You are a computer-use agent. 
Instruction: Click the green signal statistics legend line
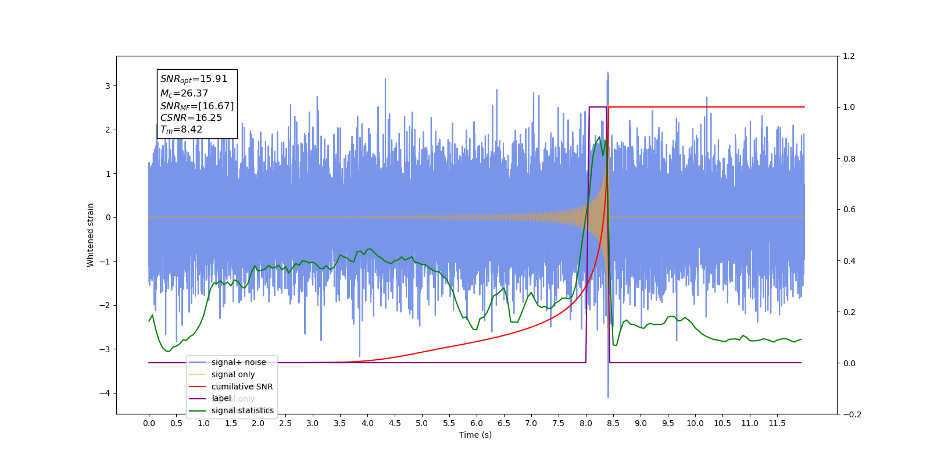point(198,411)
